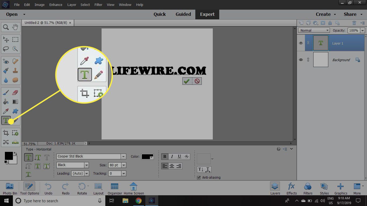This screenshot has width=367, height=206.
Task: Toggle Faux Italic text style
Action: pyautogui.click(x=172, y=157)
